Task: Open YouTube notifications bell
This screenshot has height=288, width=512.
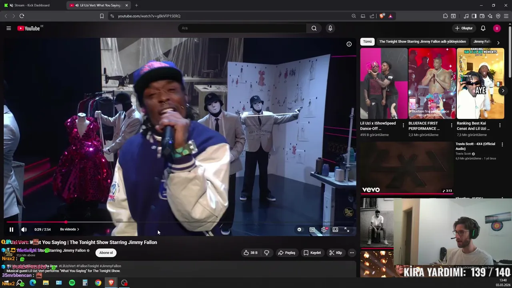Action: pos(483,28)
